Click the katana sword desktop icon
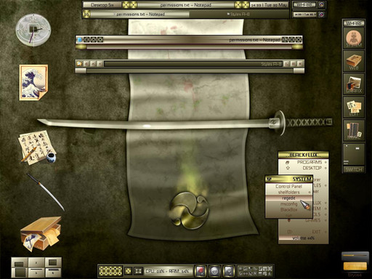The height and width of the screenshot is (279, 372). click(45, 192)
